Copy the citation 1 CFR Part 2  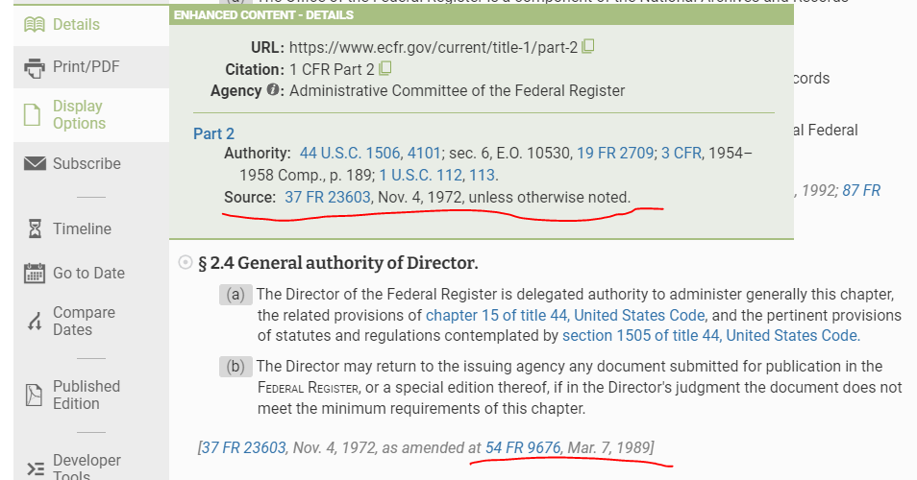coord(385,68)
